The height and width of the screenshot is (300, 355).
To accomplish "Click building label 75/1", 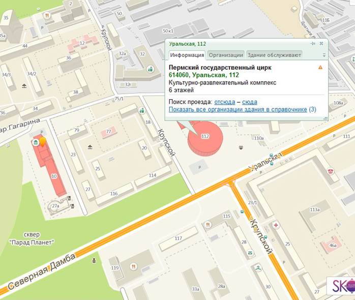I will click(119, 99).
